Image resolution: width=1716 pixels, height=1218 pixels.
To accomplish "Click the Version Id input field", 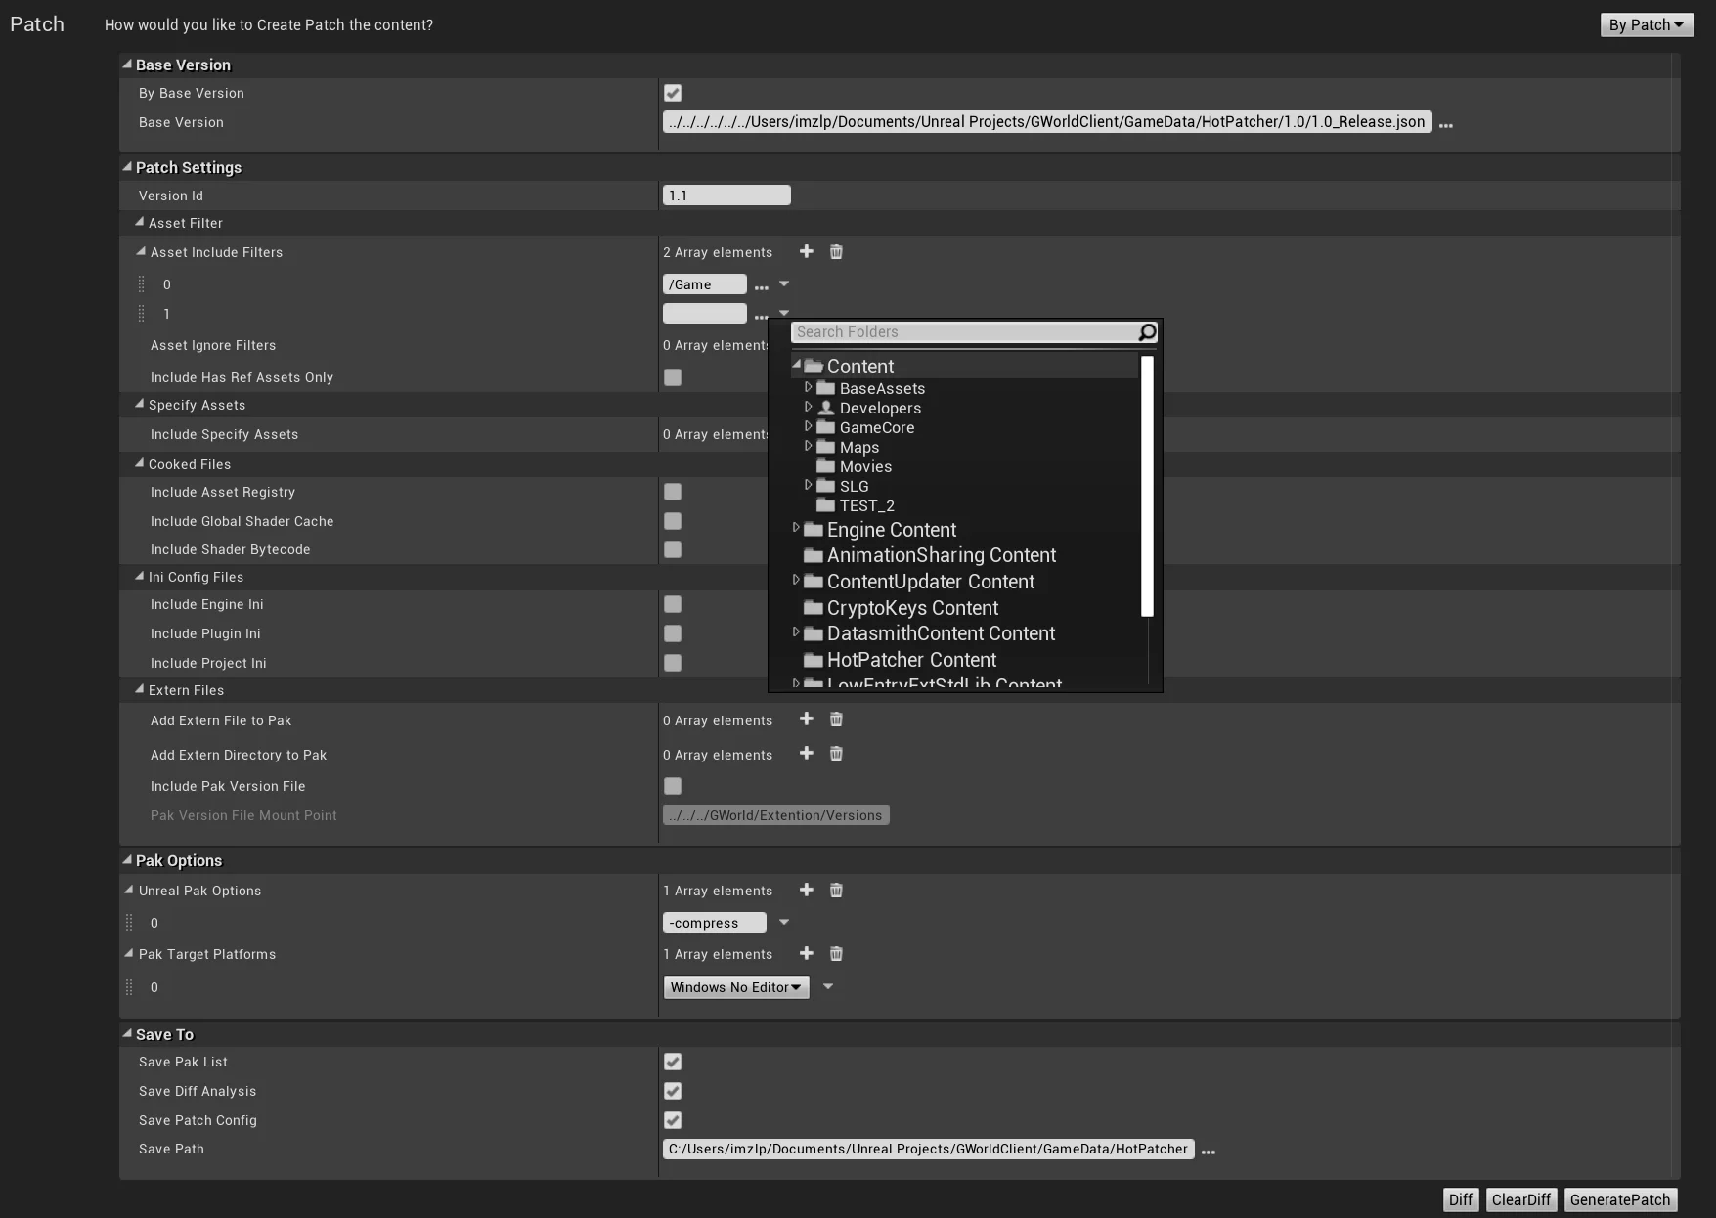I will click(x=726, y=196).
